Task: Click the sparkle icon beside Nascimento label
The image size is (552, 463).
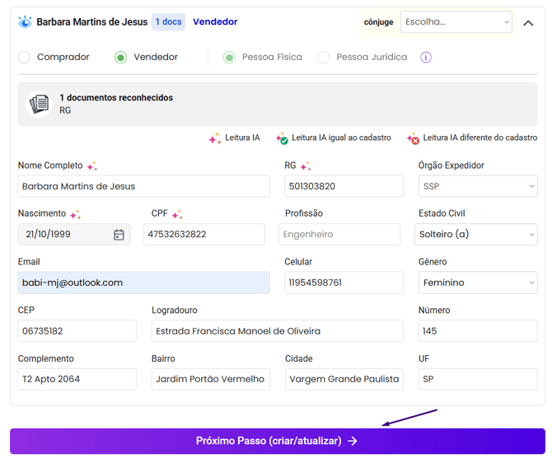Action: point(75,214)
